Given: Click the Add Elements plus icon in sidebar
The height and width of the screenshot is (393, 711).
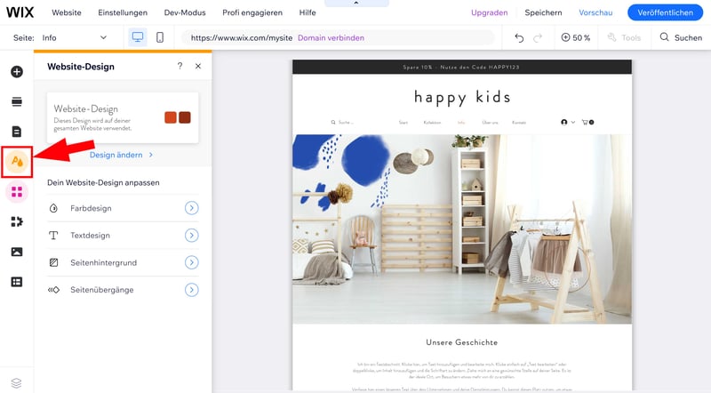Looking at the screenshot, I should click(16, 71).
